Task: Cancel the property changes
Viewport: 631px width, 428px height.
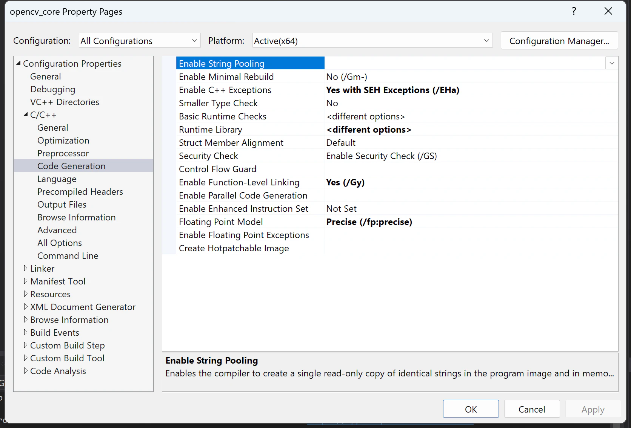Action: 532,409
